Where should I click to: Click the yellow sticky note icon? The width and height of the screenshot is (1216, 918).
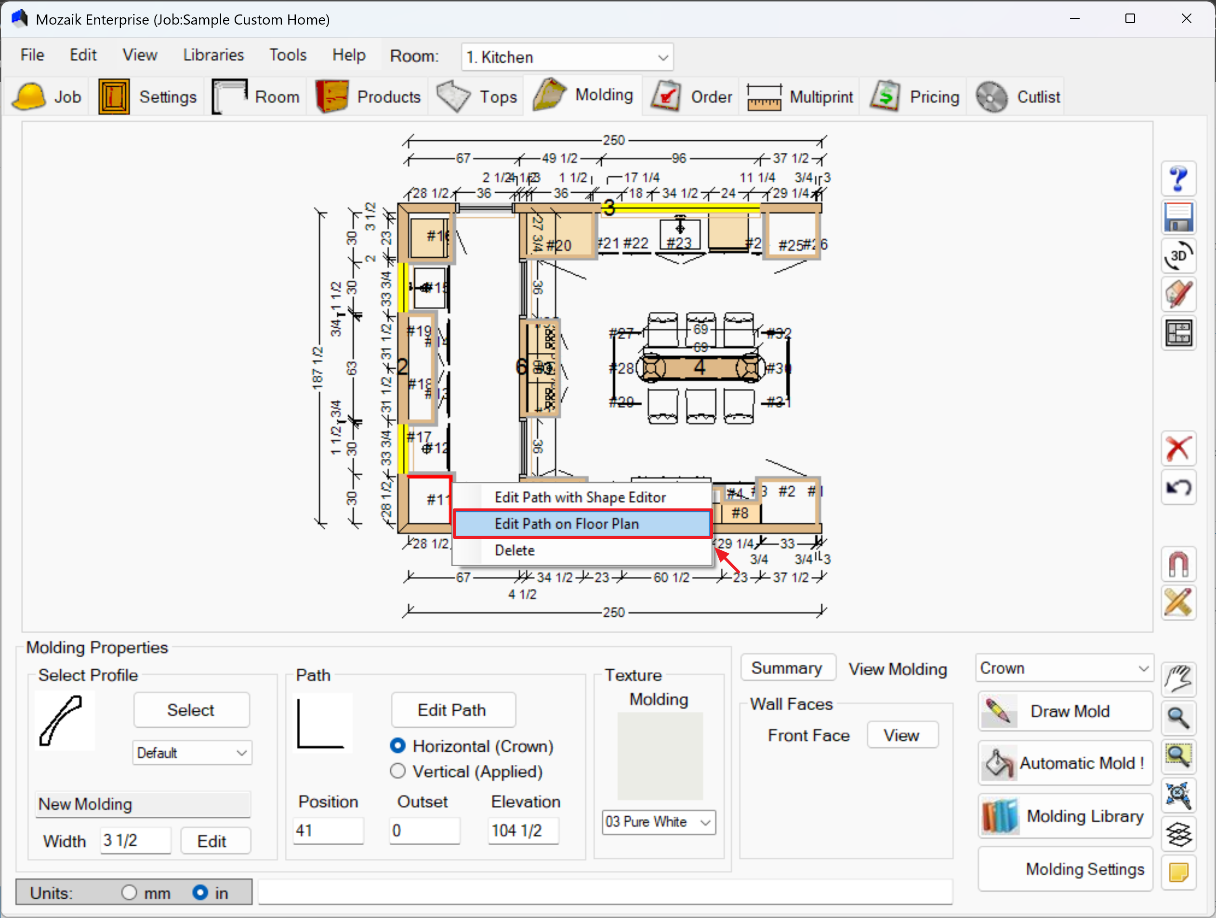1177,872
